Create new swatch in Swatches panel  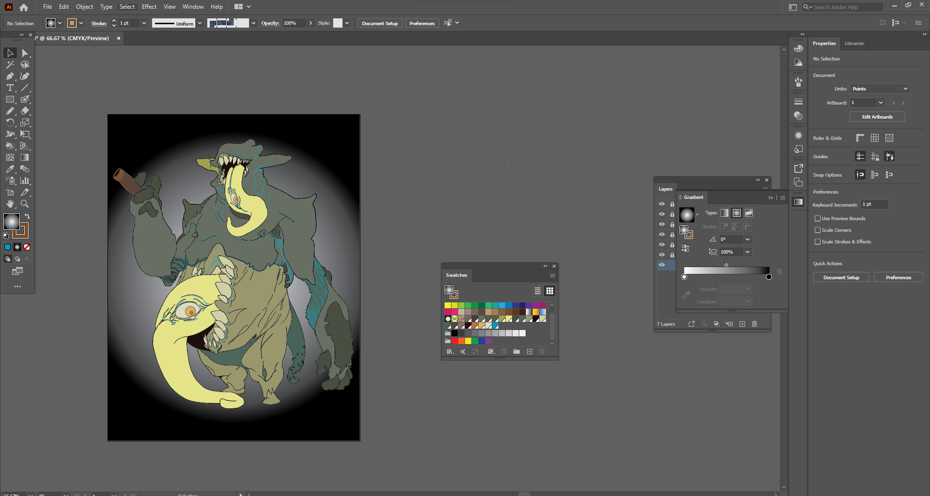(x=529, y=351)
